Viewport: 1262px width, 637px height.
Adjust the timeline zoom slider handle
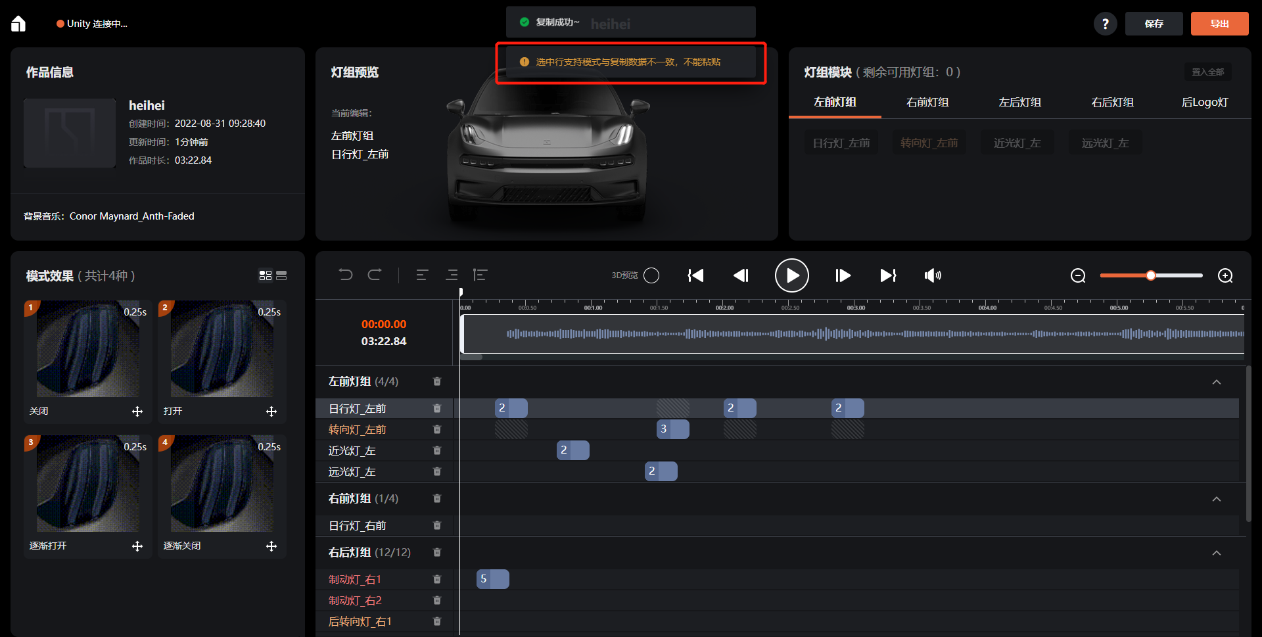pos(1151,275)
